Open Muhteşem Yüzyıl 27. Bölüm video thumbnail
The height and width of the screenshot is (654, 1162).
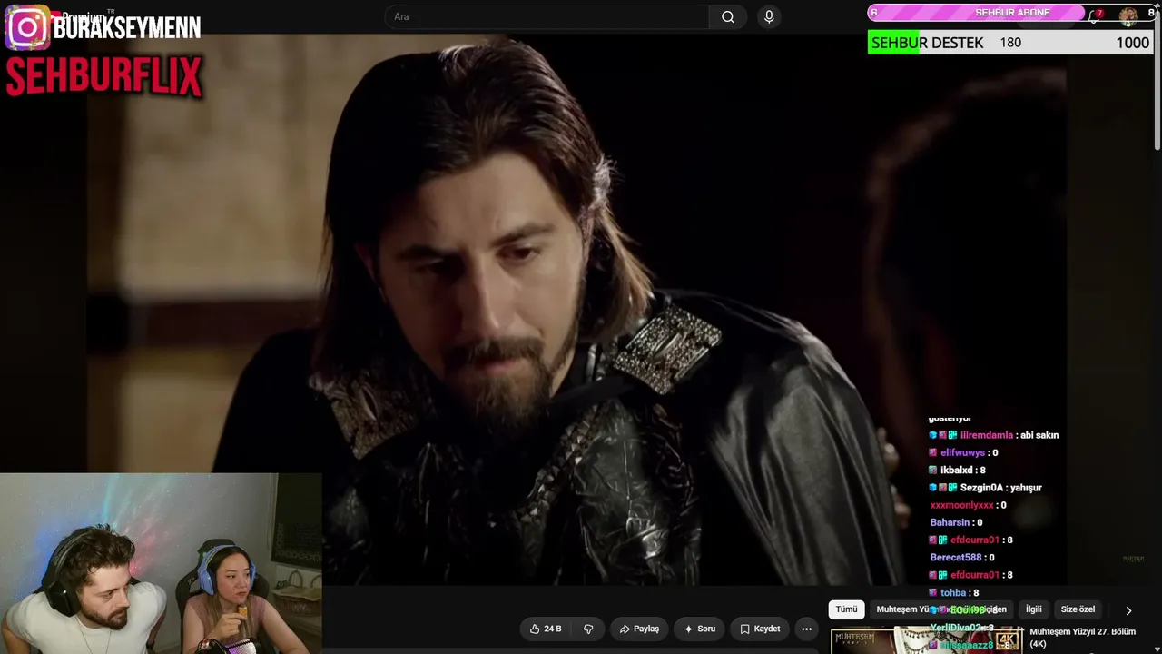pos(926,639)
